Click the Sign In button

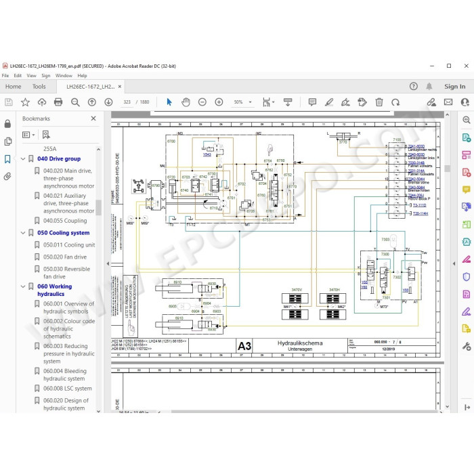coord(454,87)
